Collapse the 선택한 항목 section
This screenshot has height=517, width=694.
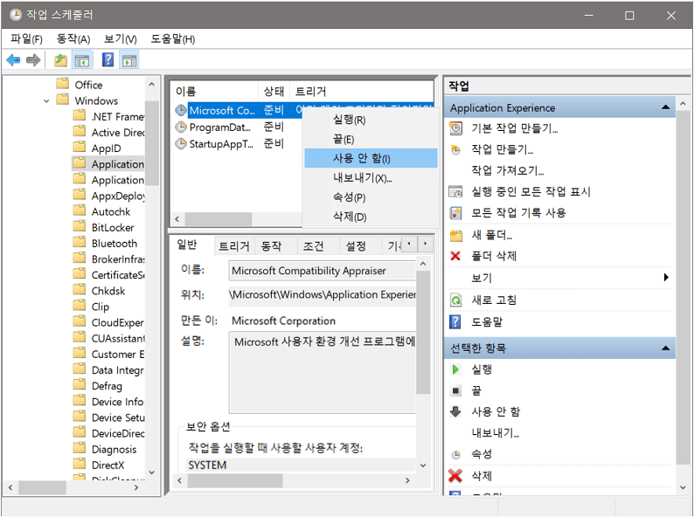pyautogui.click(x=665, y=348)
